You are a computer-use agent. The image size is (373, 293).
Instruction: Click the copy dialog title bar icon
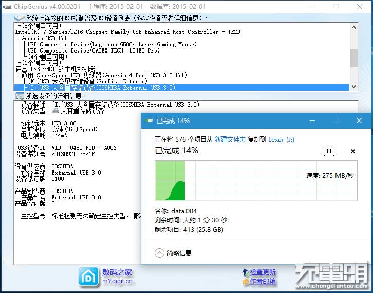[150, 120]
